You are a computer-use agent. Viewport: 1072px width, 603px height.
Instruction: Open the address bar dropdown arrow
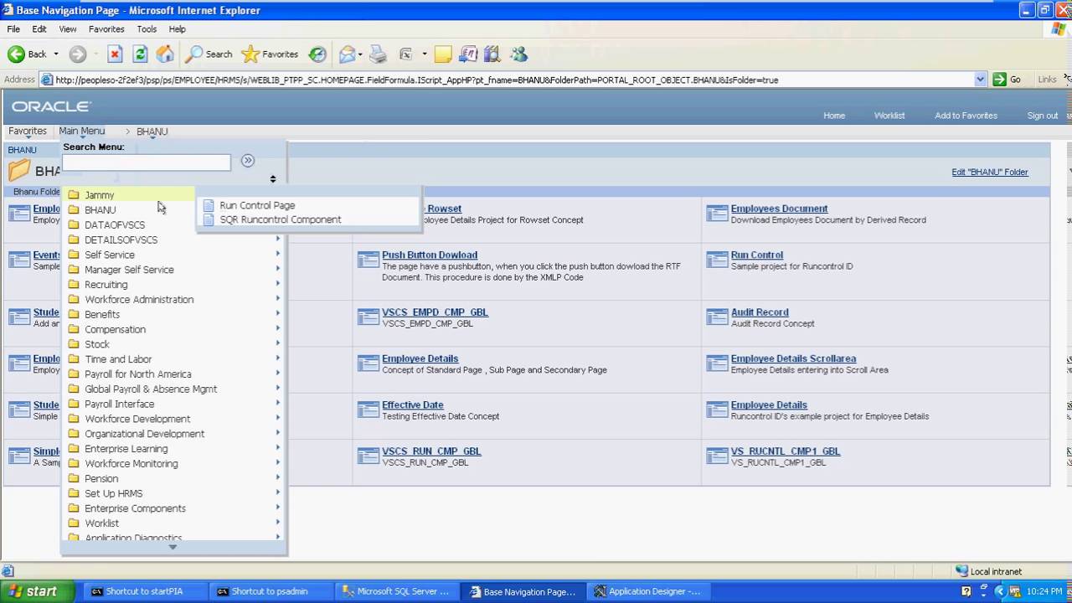(981, 80)
